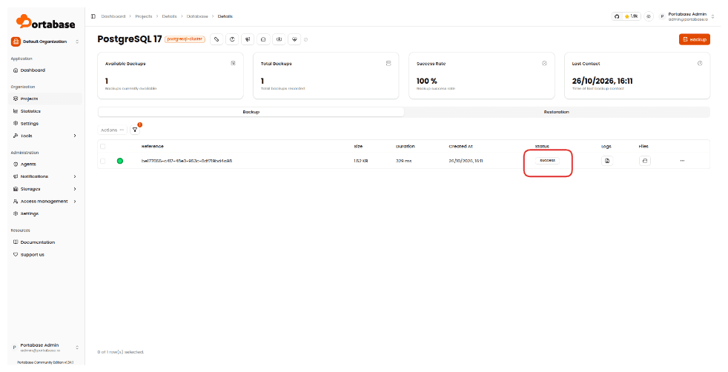Click the Available Backups card icon
Image resolution: width=728 pixels, height=372 pixels.
pos(233,64)
